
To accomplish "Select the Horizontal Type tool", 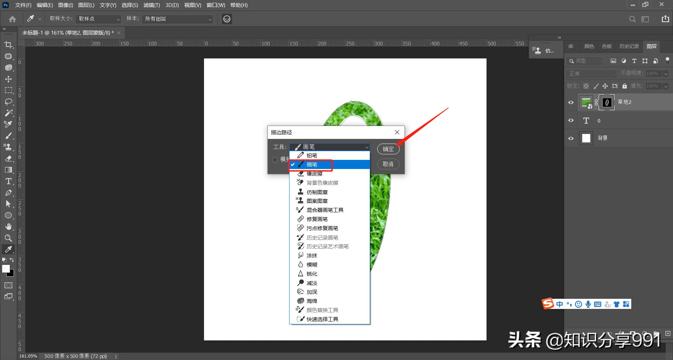I will tap(9, 181).
